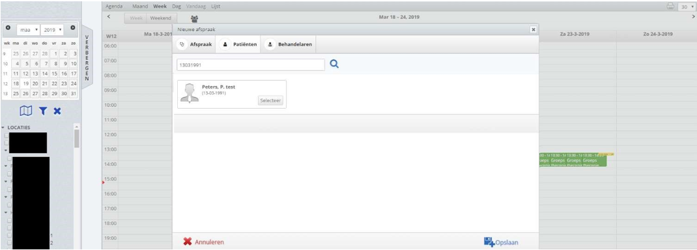Select day 24 in the mini calendar
This screenshot has height=250, width=697.
click(x=74, y=83)
